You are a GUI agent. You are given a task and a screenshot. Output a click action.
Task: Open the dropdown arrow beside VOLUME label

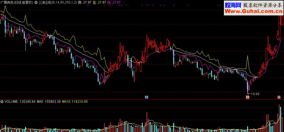pyautogui.click(x=2, y=102)
